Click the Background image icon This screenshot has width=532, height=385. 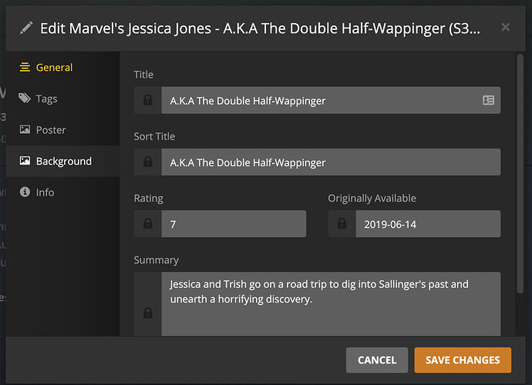(25, 161)
